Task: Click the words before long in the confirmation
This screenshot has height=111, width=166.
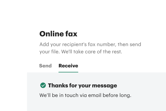Action: (117, 95)
